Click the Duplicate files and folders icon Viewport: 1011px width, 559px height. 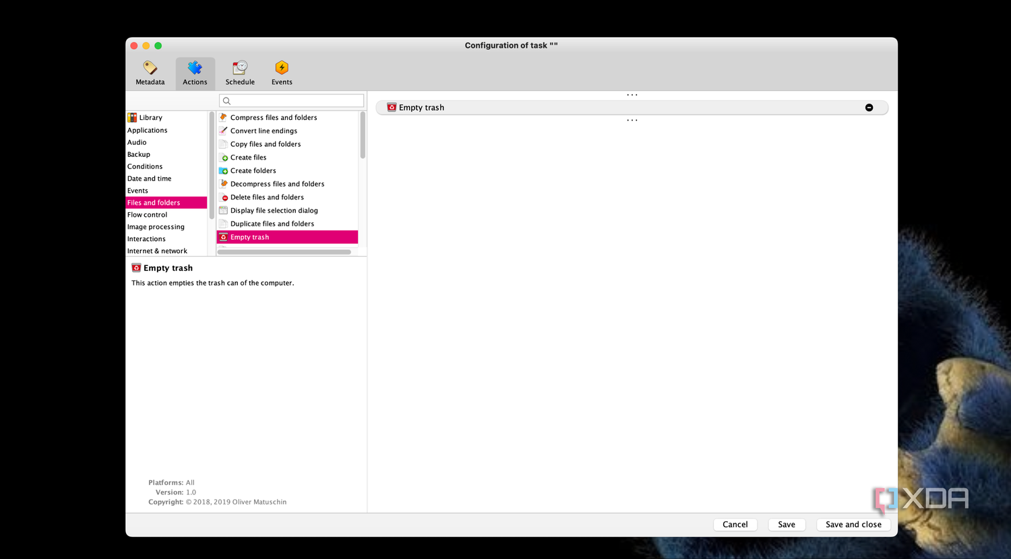pos(223,224)
